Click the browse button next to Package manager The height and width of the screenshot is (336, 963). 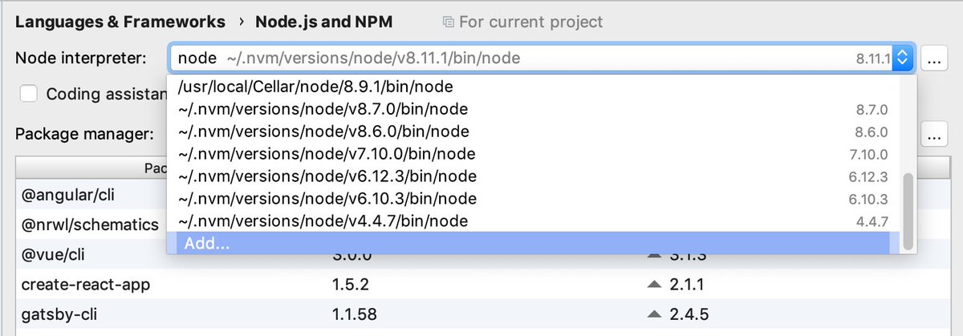point(933,135)
